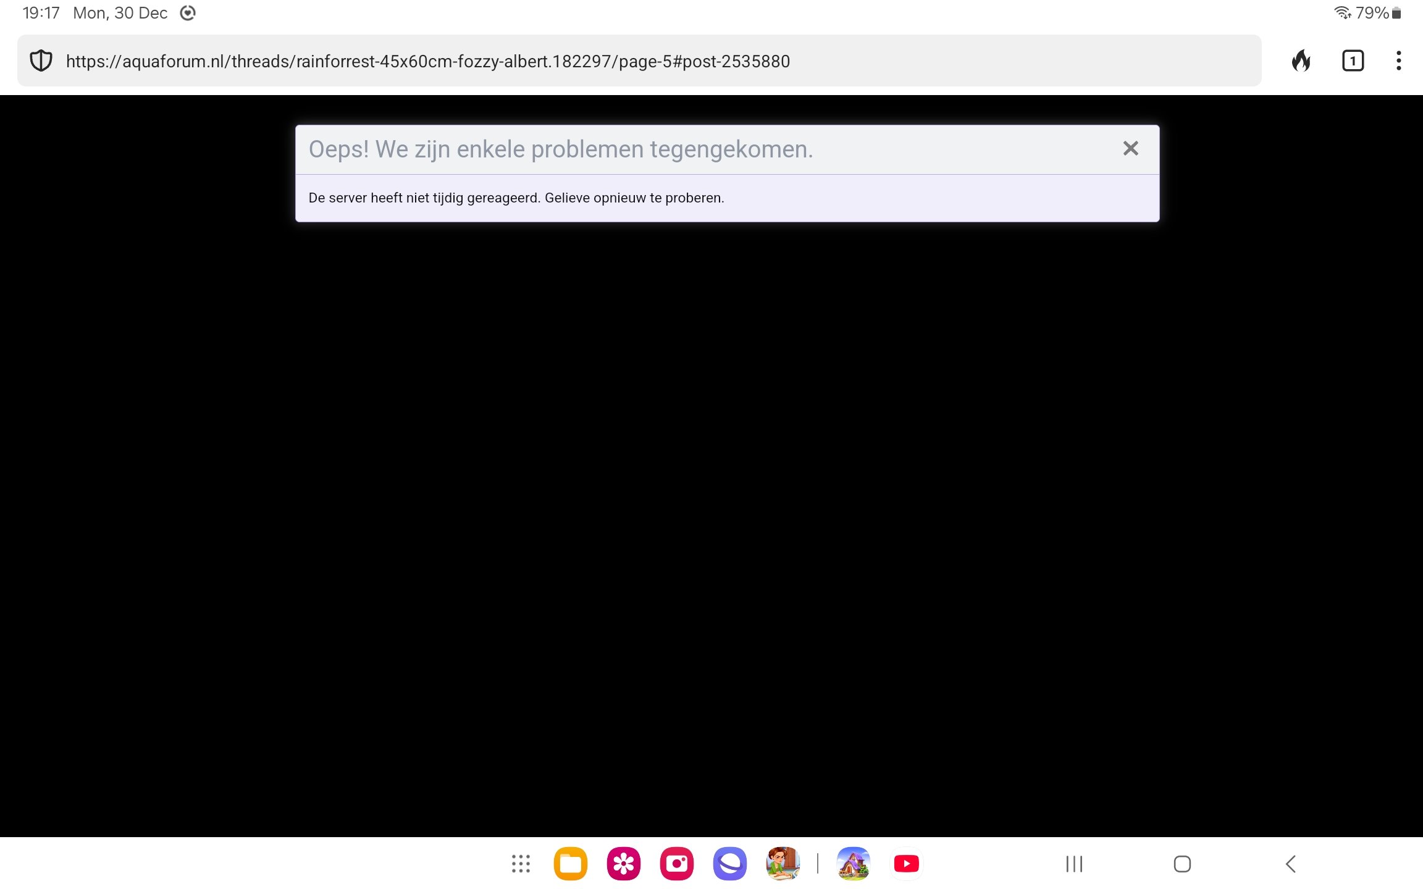Viewport: 1423px width, 889px height.
Task: Focus the aquaforum.nl URL address field
Action: [427, 61]
